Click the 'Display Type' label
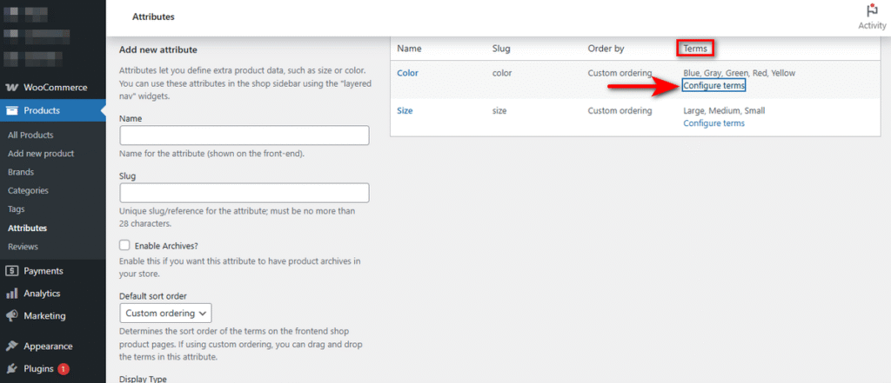 coord(143,379)
